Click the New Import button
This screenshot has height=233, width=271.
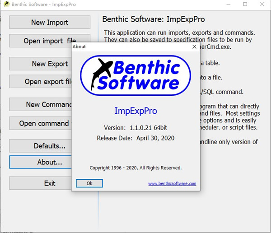[50, 22]
